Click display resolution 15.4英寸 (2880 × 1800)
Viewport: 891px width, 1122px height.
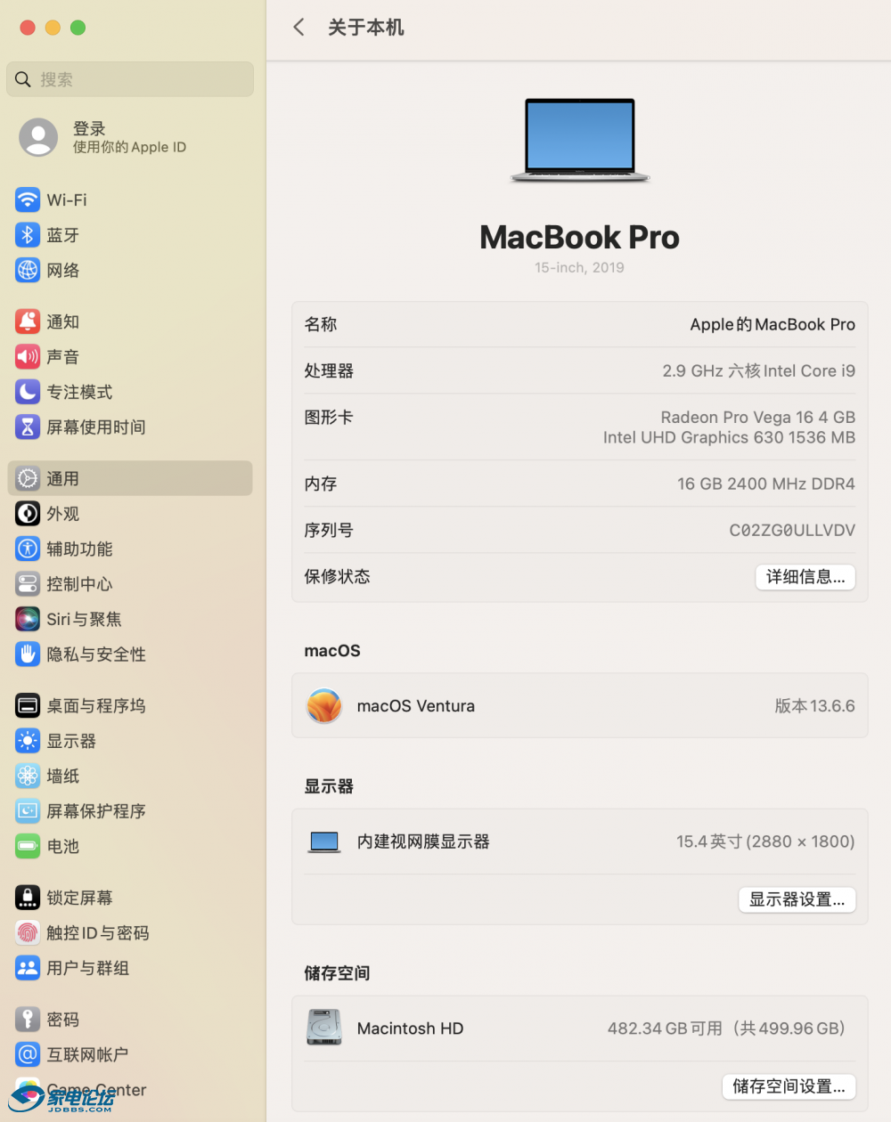tap(765, 841)
